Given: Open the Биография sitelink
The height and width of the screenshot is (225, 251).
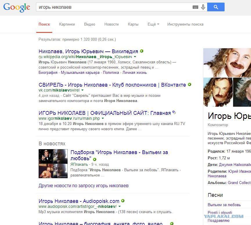Looking at the screenshot, I should [48, 72].
